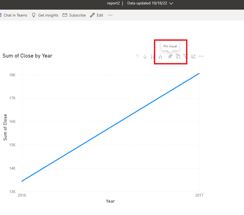Click 13K y-axis label

[12, 192]
